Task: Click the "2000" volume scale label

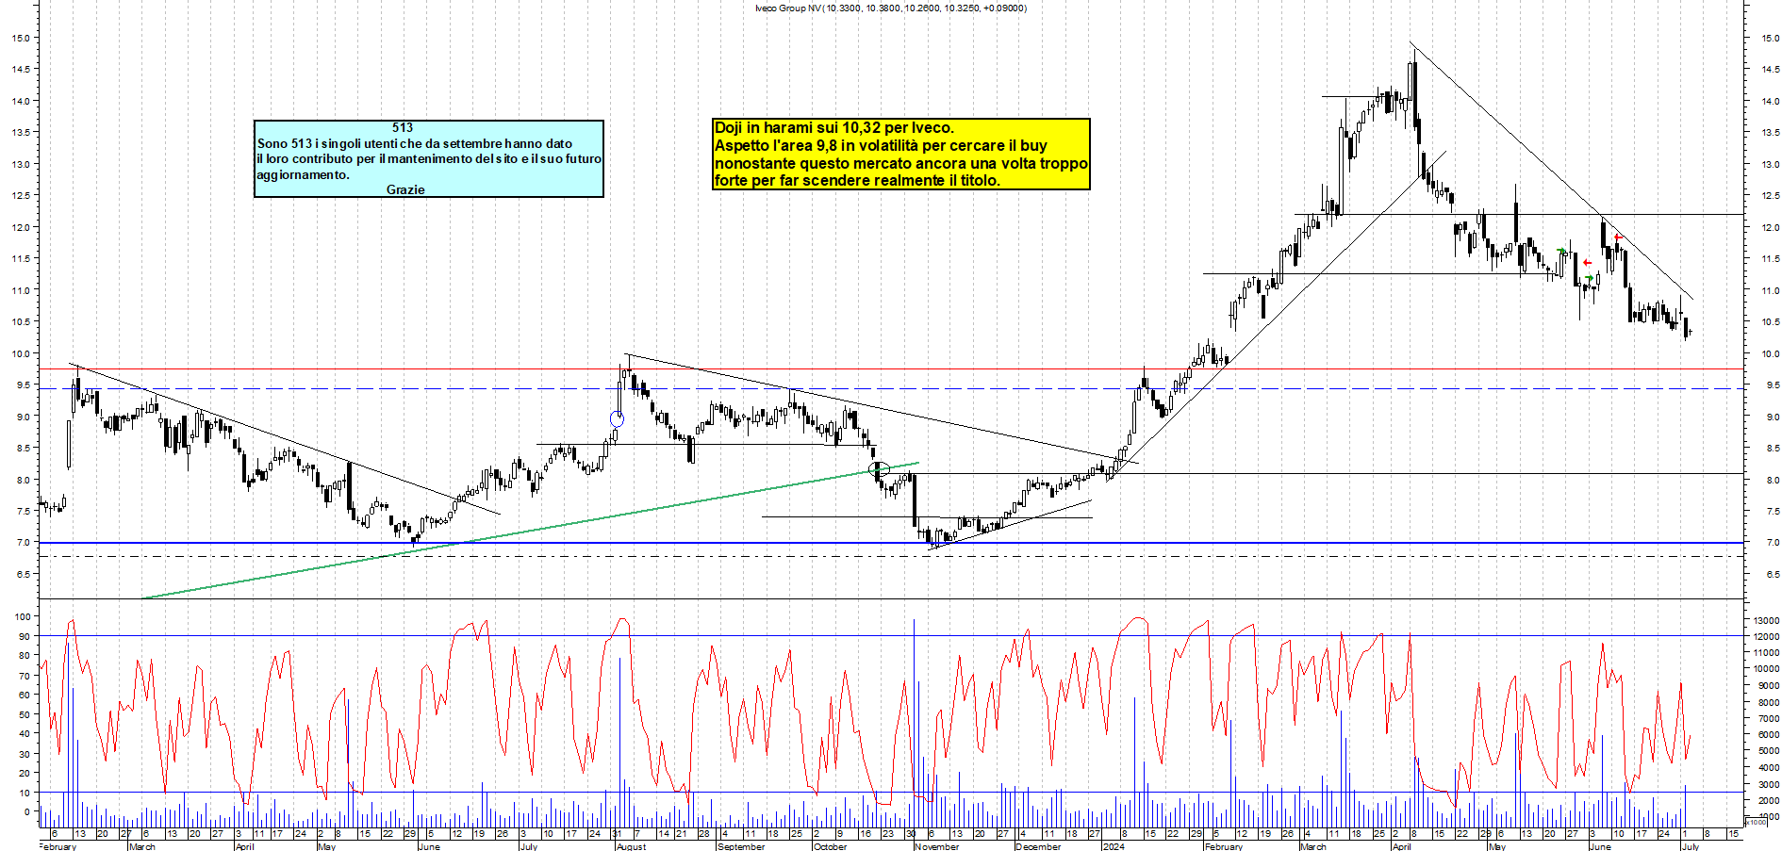Action: point(1769,800)
